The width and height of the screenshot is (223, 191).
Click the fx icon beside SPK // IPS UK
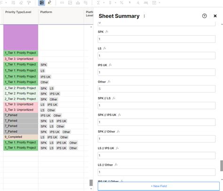(x=119, y=115)
